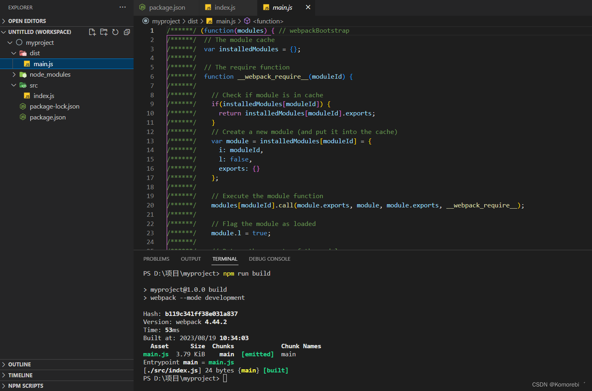The width and height of the screenshot is (592, 391).
Task: Click 'Version: webpack 4.44.2' terminal line
Action: point(185,322)
